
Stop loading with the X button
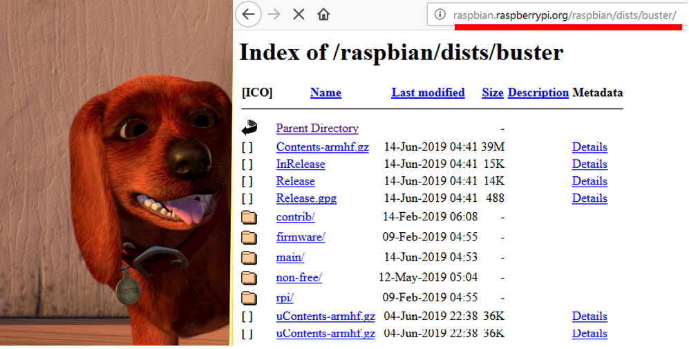tap(299, 15)
